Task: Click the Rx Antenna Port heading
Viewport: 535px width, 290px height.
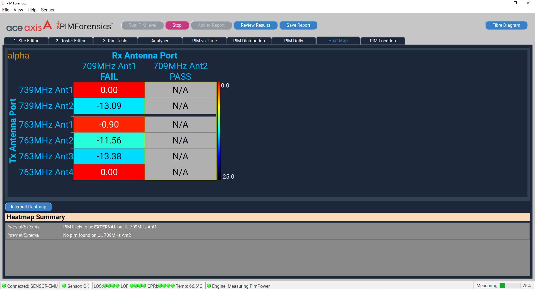Action: click(x=145, y=55)
